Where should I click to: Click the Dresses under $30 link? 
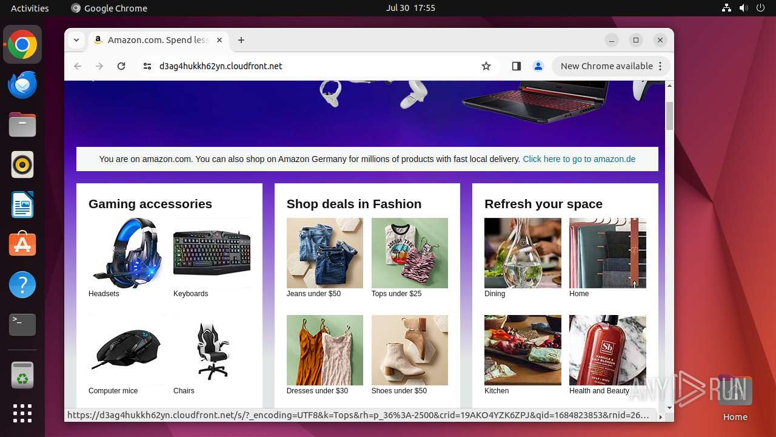pyautogui.click(x=317, y=391)
